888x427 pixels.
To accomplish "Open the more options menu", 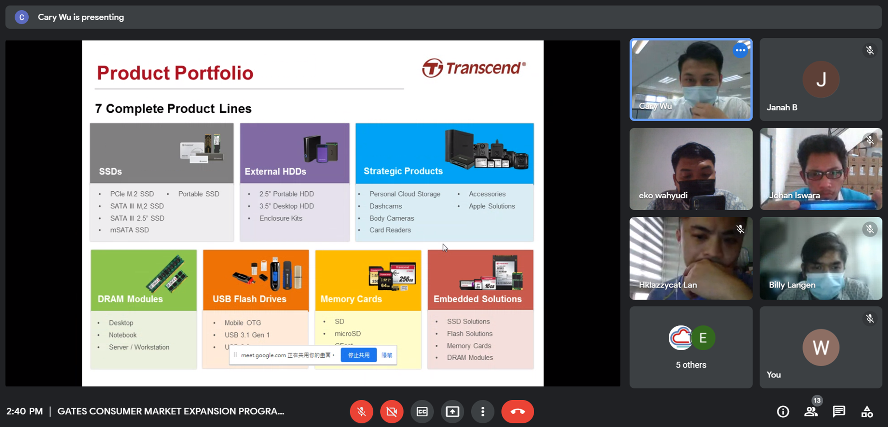I will coord(483,411).
